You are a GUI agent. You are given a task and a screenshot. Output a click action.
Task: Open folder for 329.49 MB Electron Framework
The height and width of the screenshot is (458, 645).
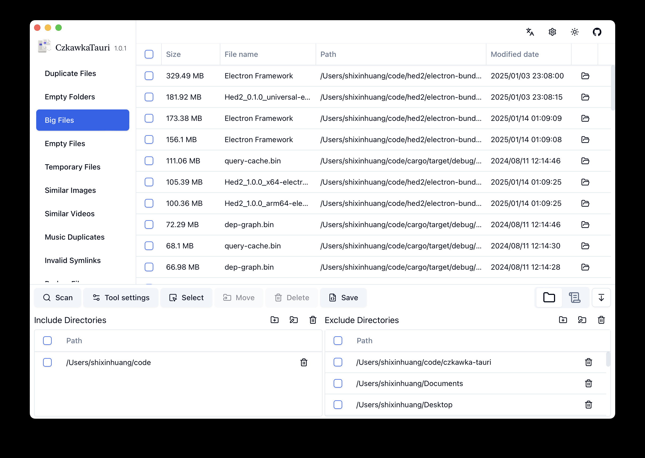[x=585, y=76]
